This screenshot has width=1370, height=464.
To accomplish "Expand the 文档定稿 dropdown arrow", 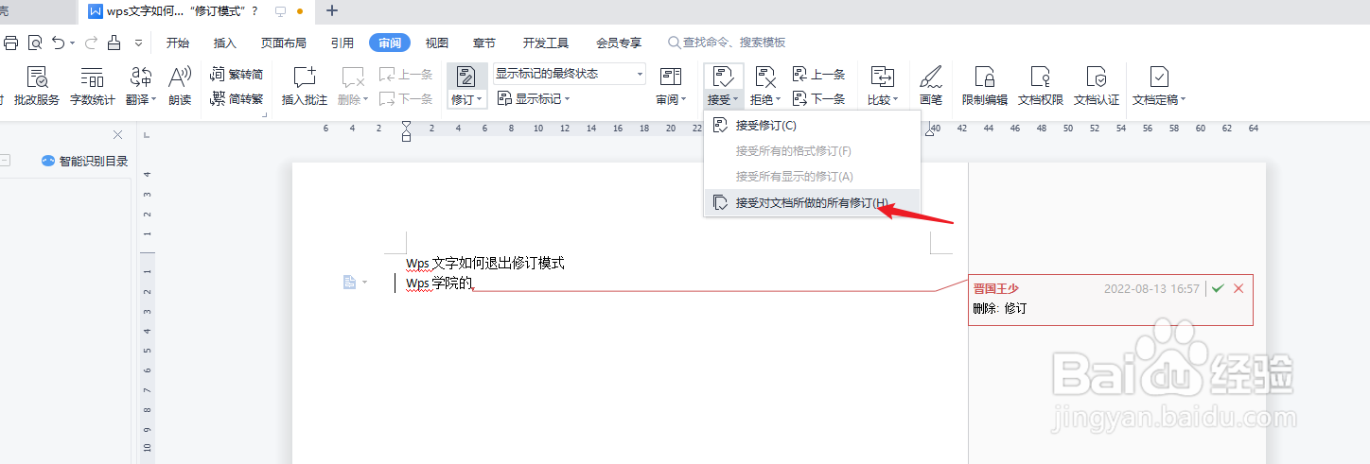I will (x=1183, y=100).
